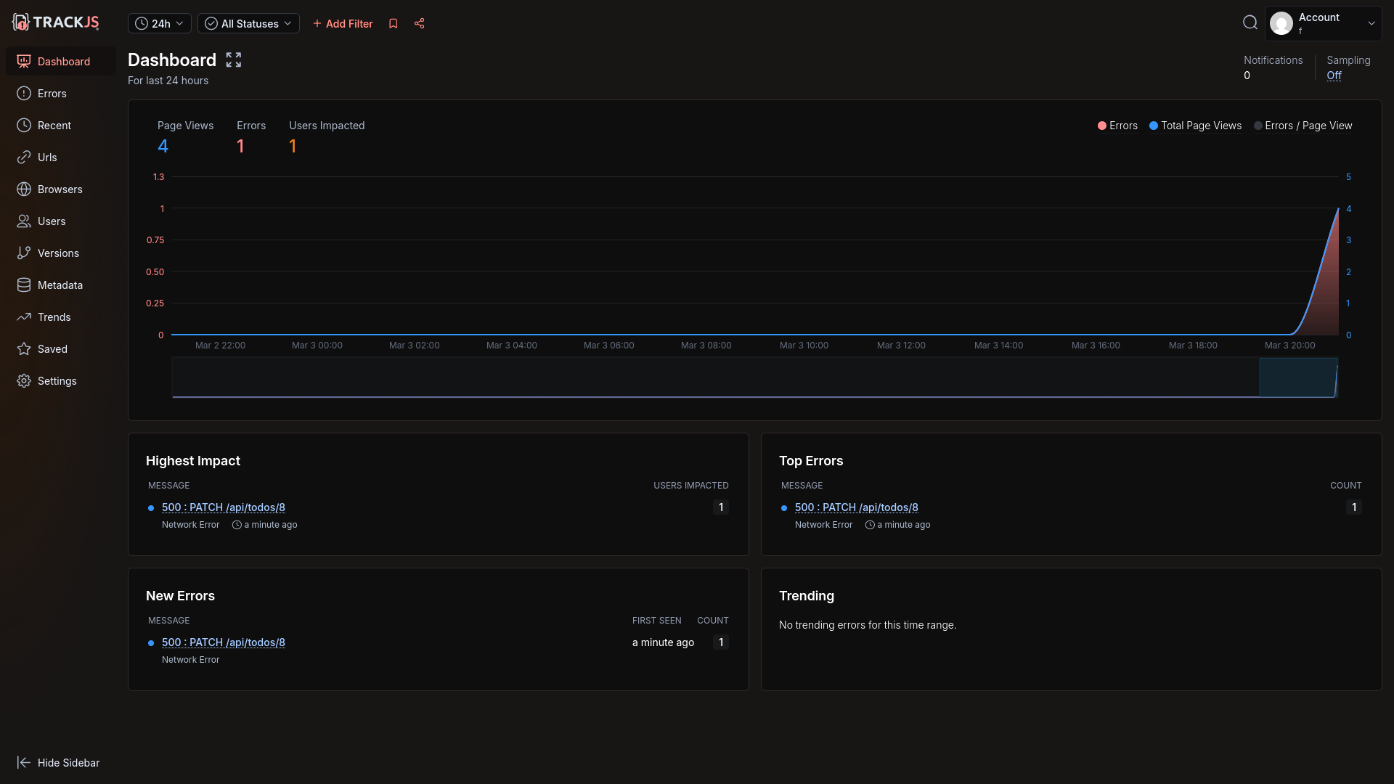Screen dimensions: 1394x784
Task: Open the 24h time range dropdown
Action: (160, 23)
